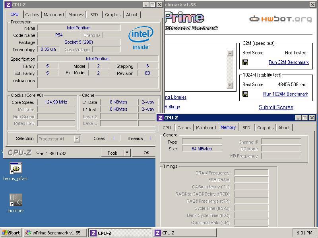Viewport: 318px width, 238px height.
Task: Click the Code Name field showing P54
Action: (59, 35)
